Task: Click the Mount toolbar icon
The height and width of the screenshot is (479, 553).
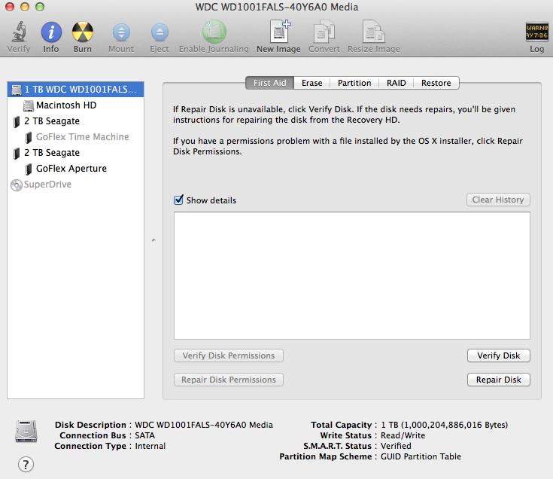Action: click(121, 32)
